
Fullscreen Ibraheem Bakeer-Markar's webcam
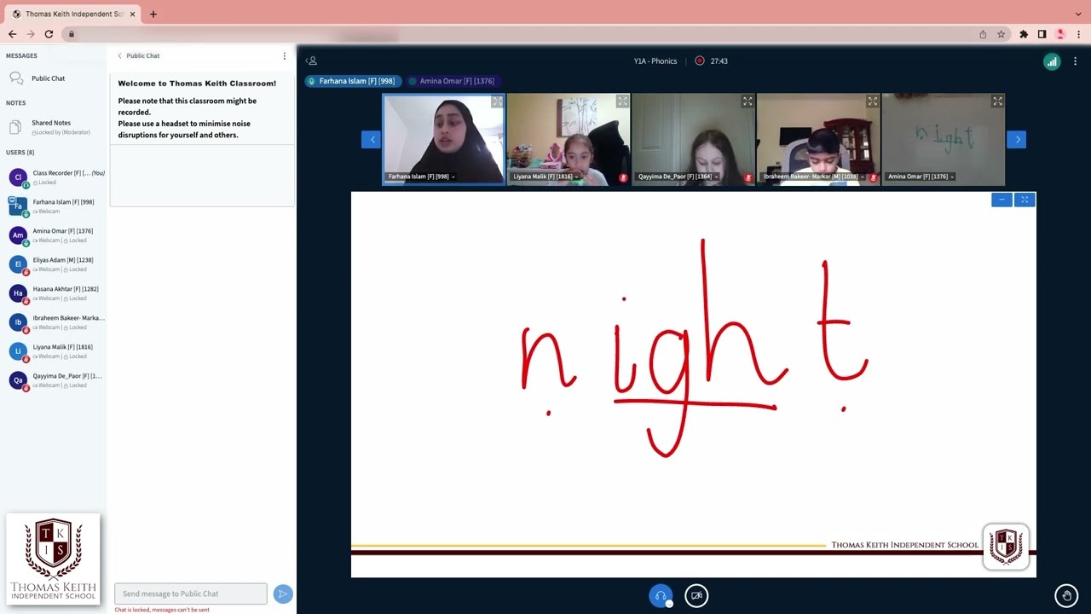(x=872, y=101)
